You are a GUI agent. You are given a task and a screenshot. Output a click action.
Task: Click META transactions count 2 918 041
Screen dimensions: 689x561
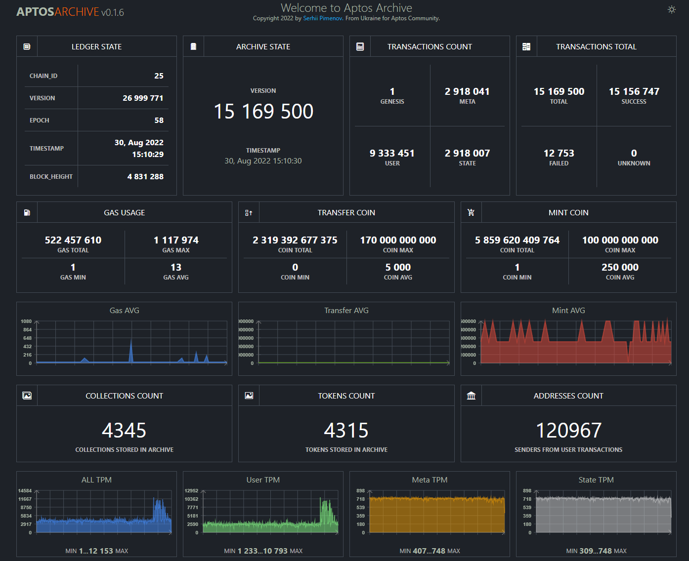point(467,91)
